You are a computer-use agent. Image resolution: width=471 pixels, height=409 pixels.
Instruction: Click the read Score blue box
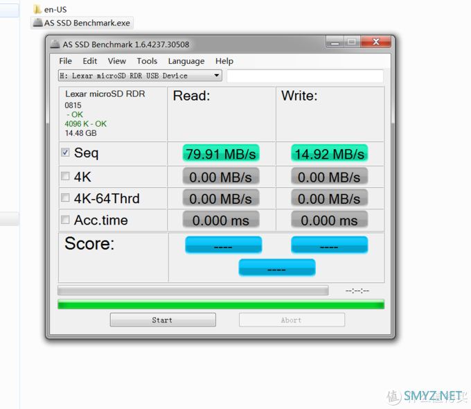point(223,245)
